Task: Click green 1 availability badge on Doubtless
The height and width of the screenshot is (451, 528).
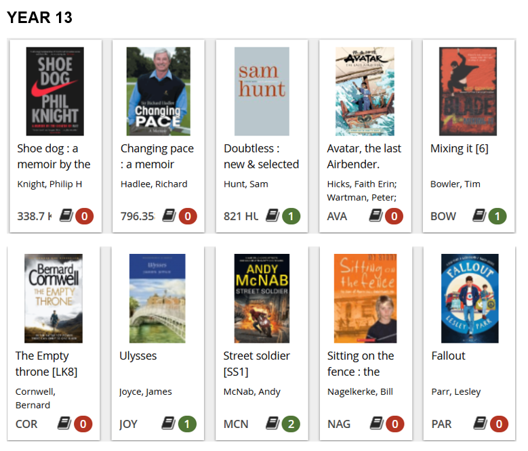Action: [x=291, y=216]
